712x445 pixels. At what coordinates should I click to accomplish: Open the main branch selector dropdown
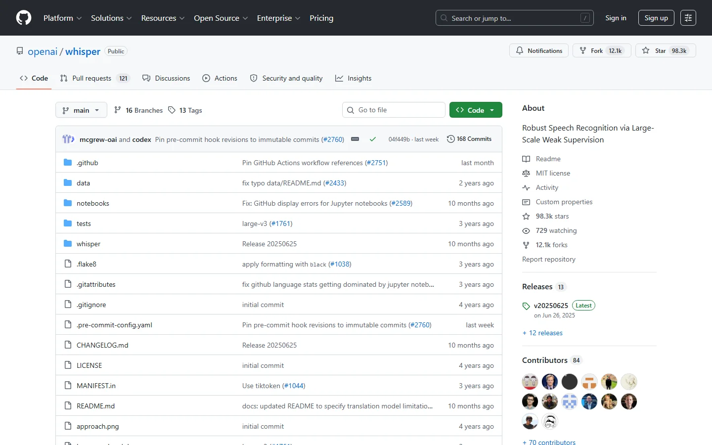(x=81, y=110)
